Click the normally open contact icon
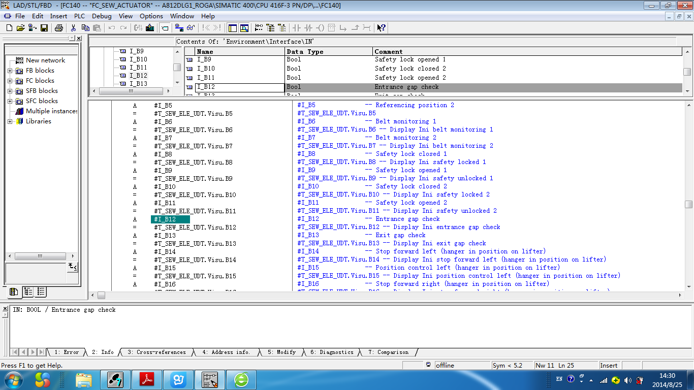 click(x=296, y=28)
